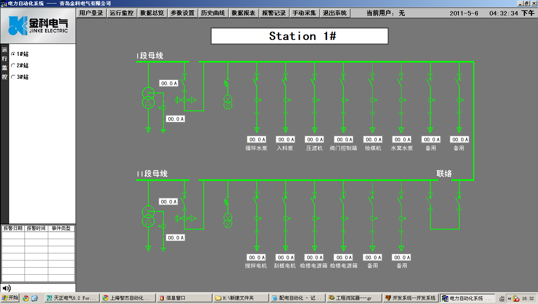This screenshot has width=538, height=304.
Task: Switch to 信息窗口 taskbar item
Action: [184, 298]
